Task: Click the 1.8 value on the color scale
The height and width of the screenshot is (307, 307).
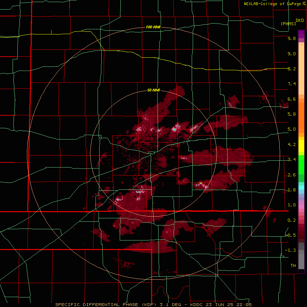Action: coord(292,190)
